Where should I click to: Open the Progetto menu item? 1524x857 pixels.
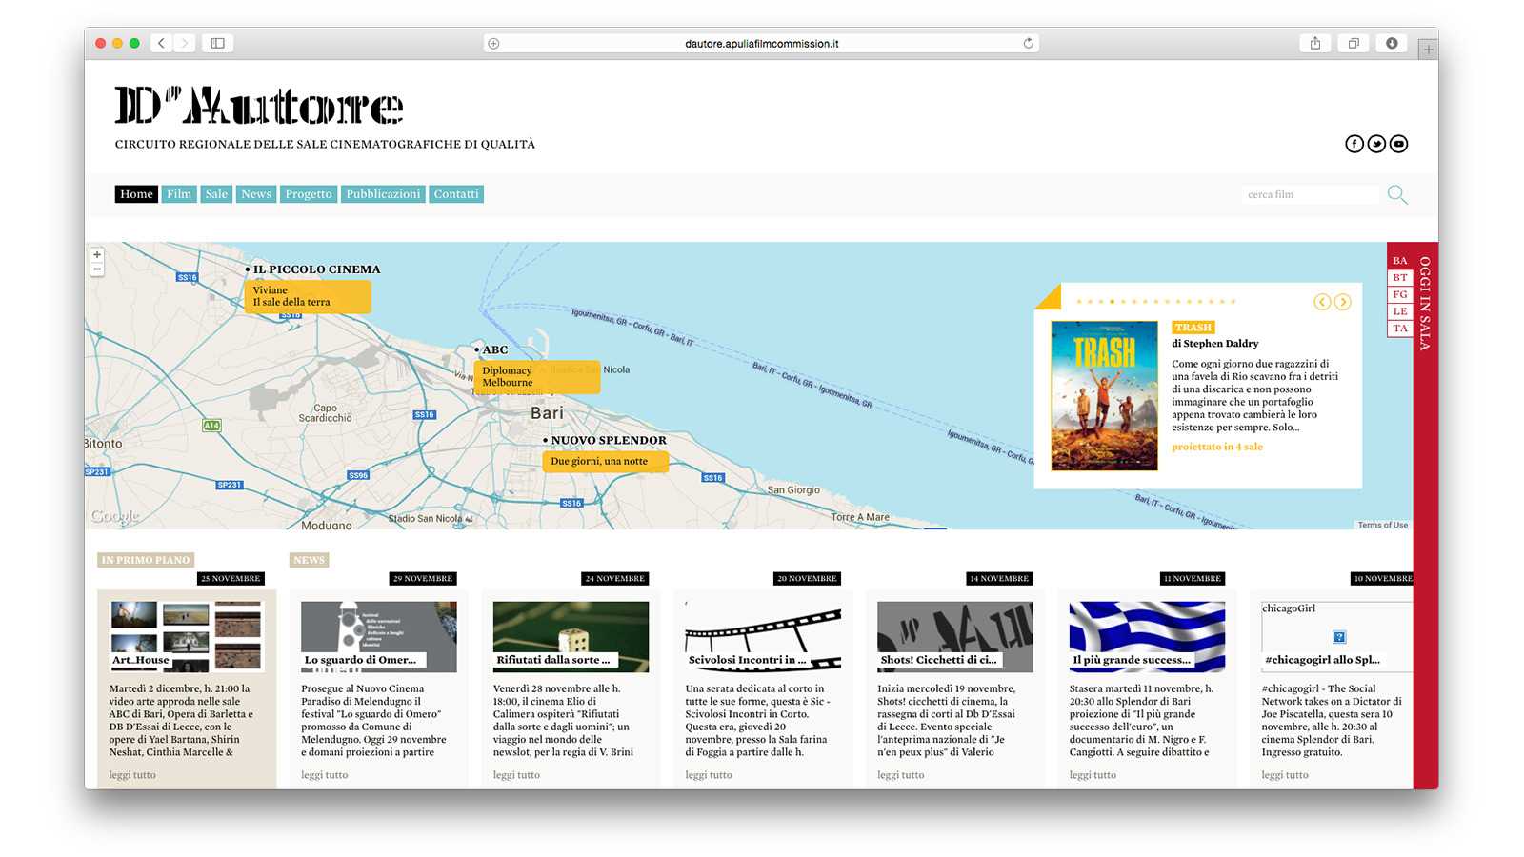click(x=309, y=194)
